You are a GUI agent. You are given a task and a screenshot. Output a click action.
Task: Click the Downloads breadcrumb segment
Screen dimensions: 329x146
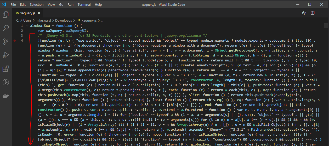(x=64, y=20)
